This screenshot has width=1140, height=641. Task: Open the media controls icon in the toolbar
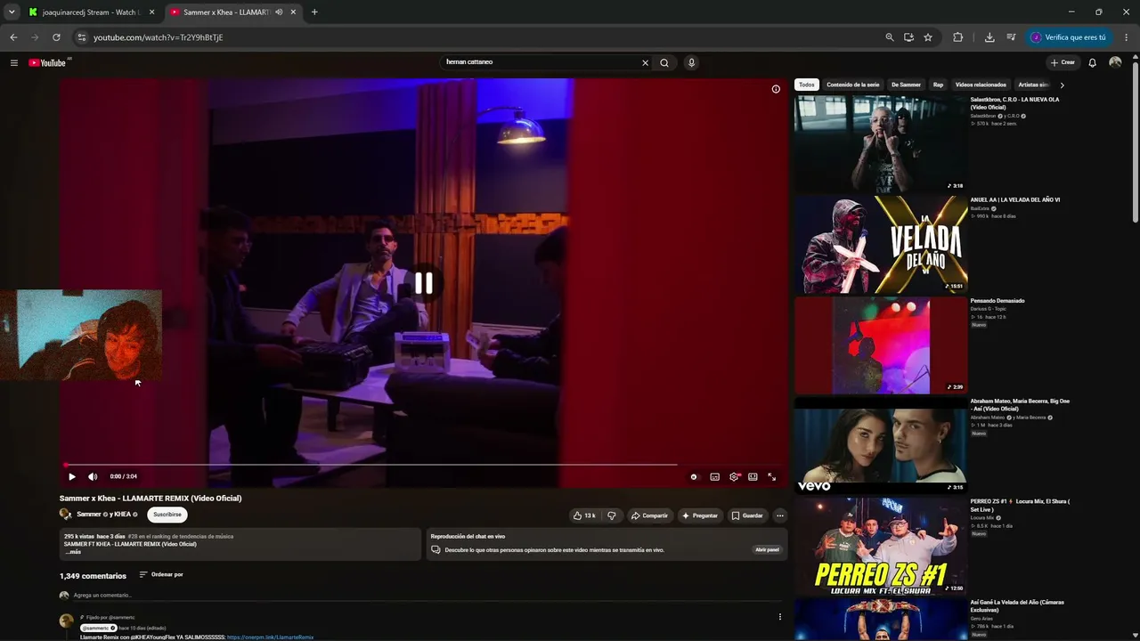[1011, 37]
